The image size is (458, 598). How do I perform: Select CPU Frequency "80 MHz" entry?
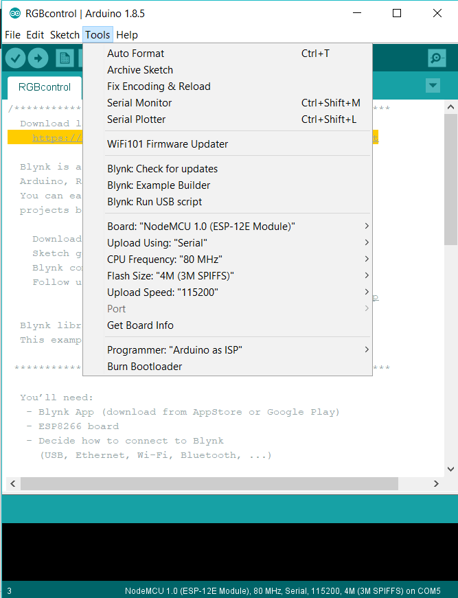227,259
